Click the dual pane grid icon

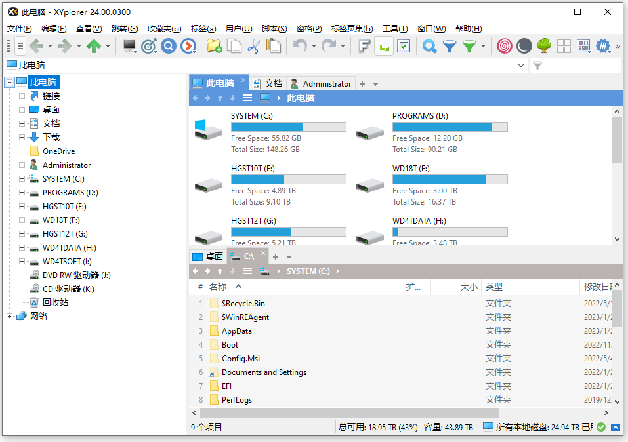(563, 46)
